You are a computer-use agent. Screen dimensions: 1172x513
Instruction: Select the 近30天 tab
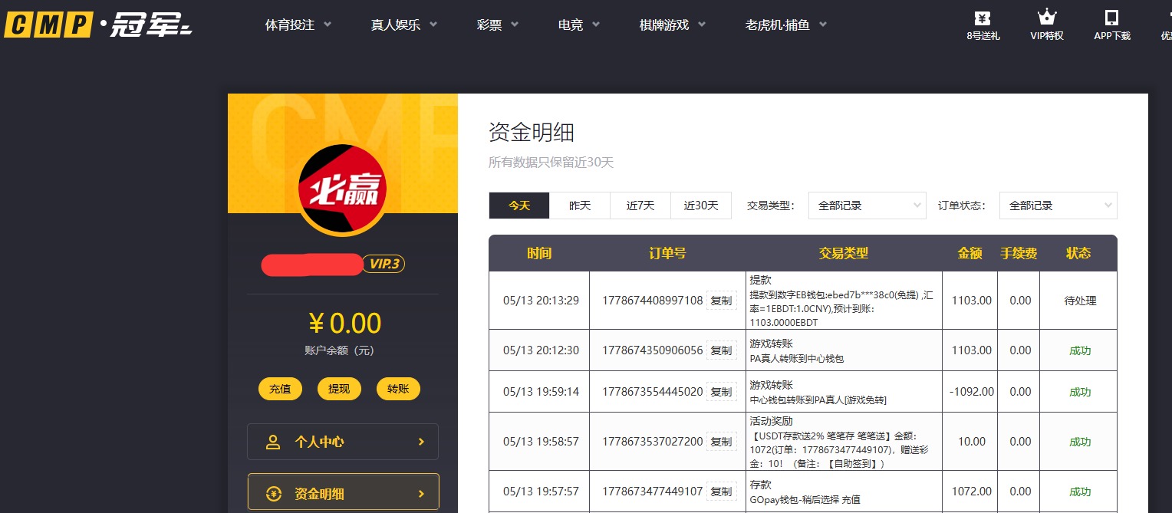(701, 206)
